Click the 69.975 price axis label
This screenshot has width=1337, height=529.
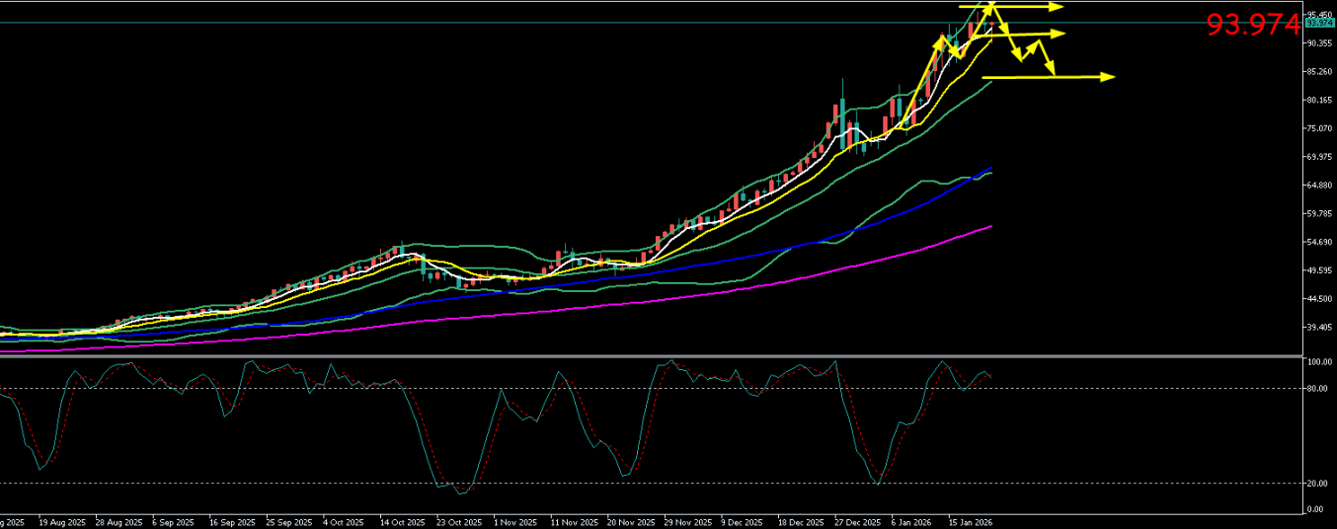[1318, 157]
